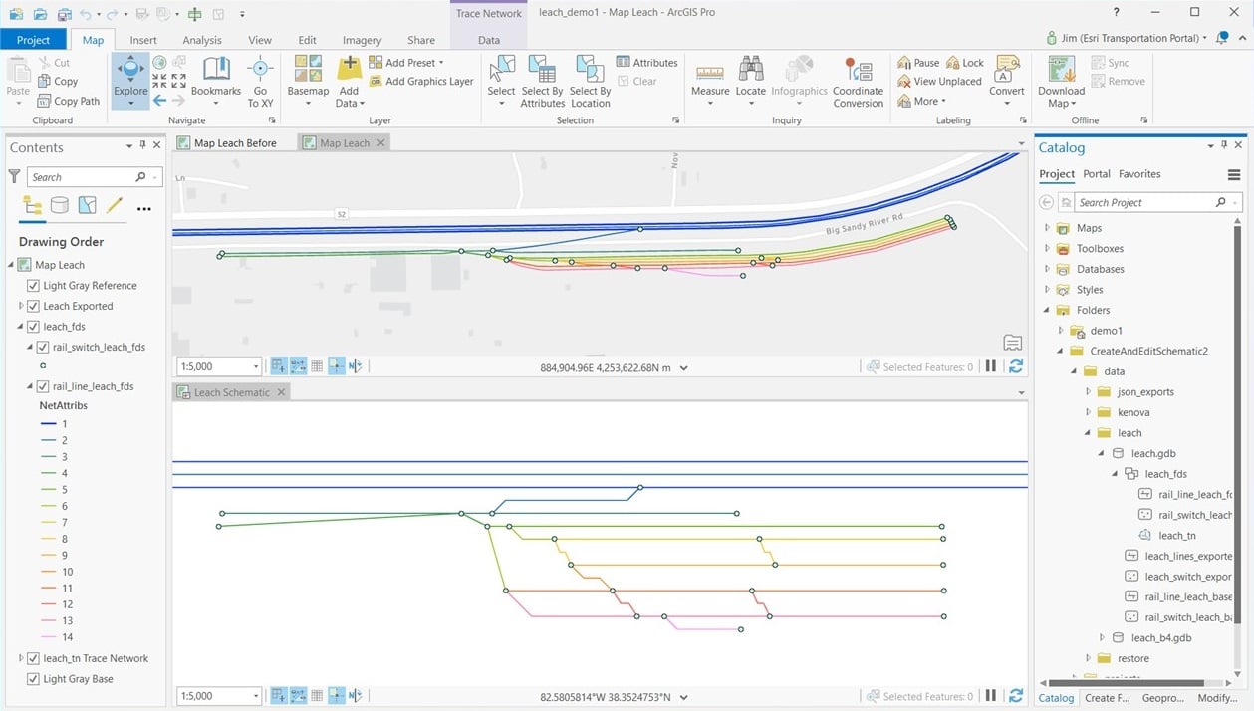Open the Project tab
Image resolution: width=1254 pixels, height=711 pixels.
[x=33, y=40]
